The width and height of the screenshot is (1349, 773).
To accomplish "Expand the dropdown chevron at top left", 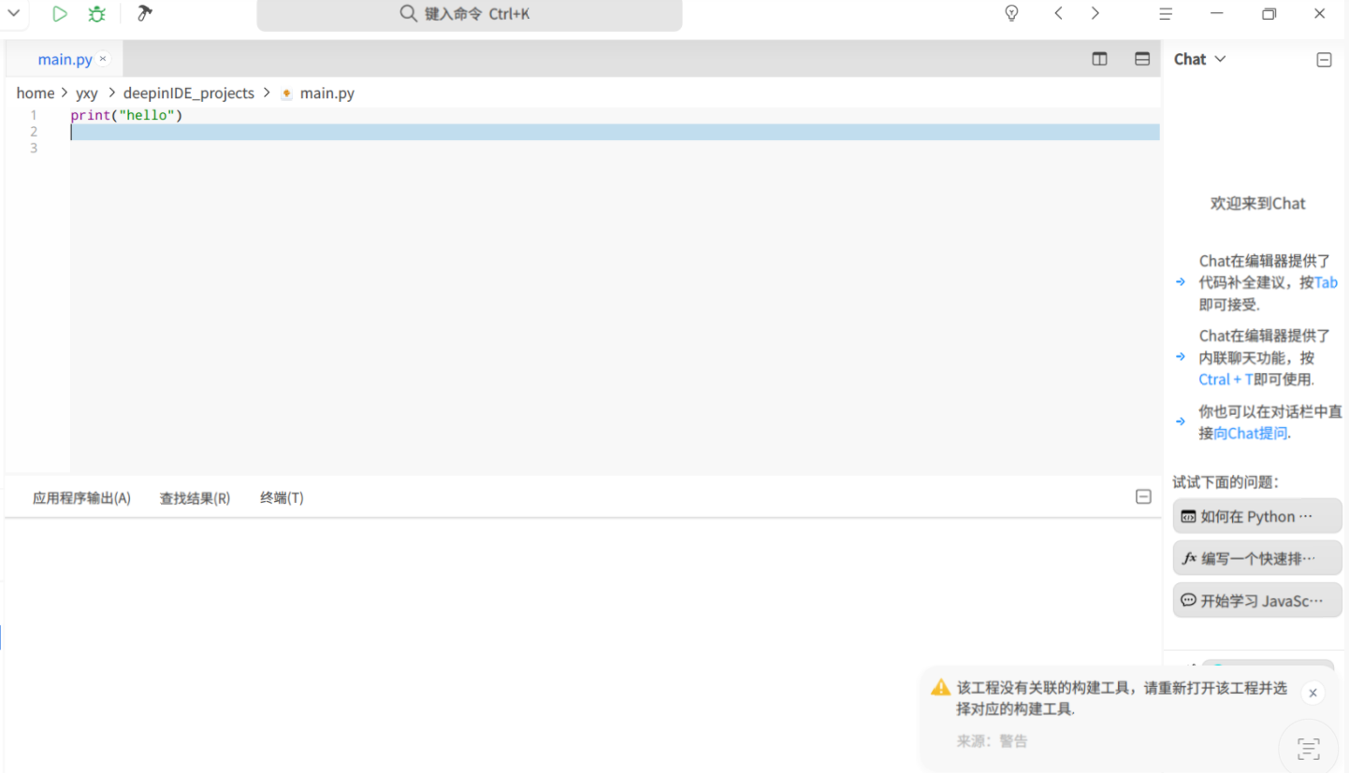I will pyautogui.click(x=14, y=13).
